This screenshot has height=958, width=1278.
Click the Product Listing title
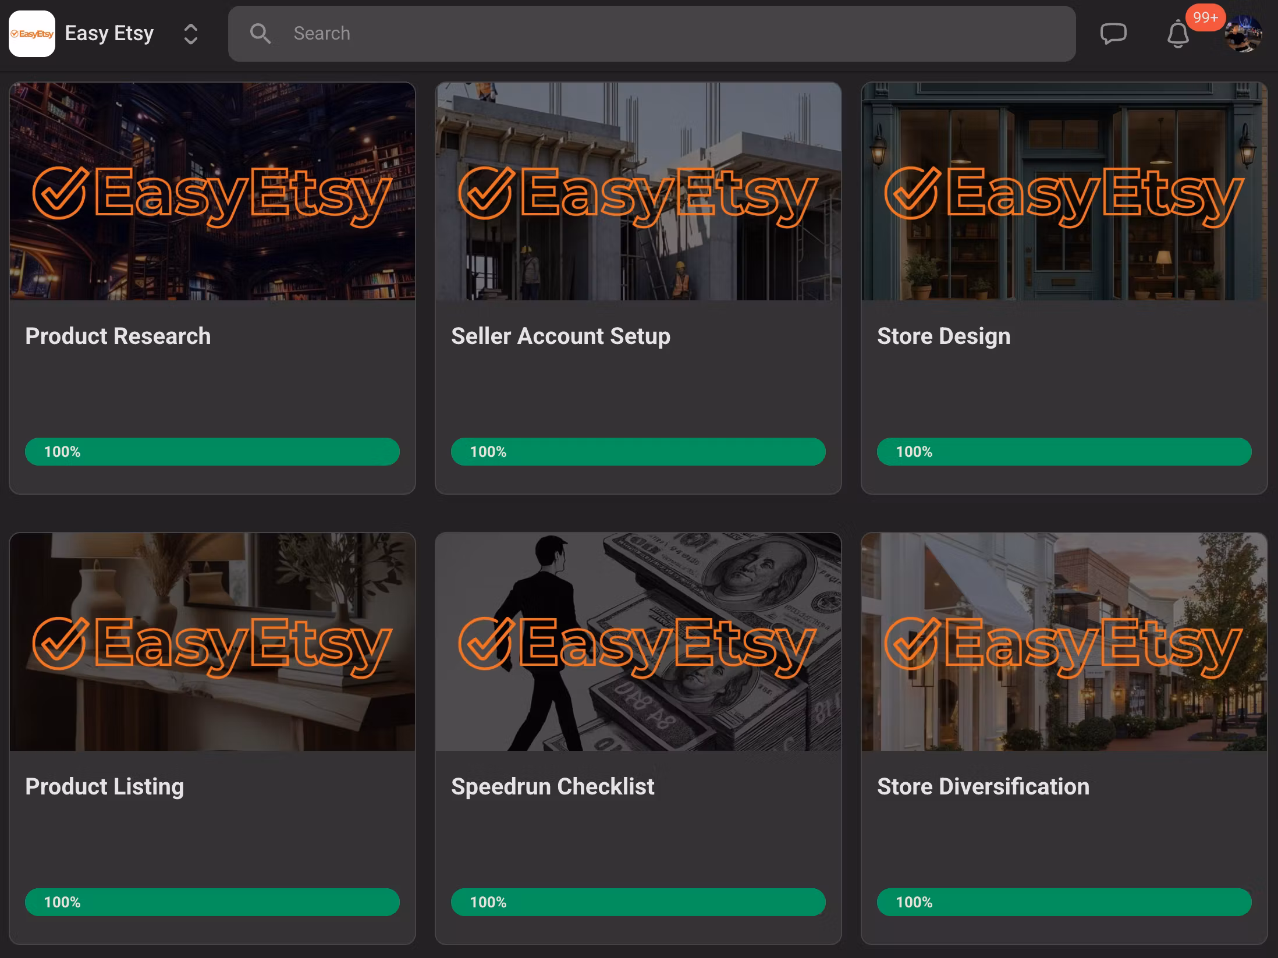tap(105, 787)
